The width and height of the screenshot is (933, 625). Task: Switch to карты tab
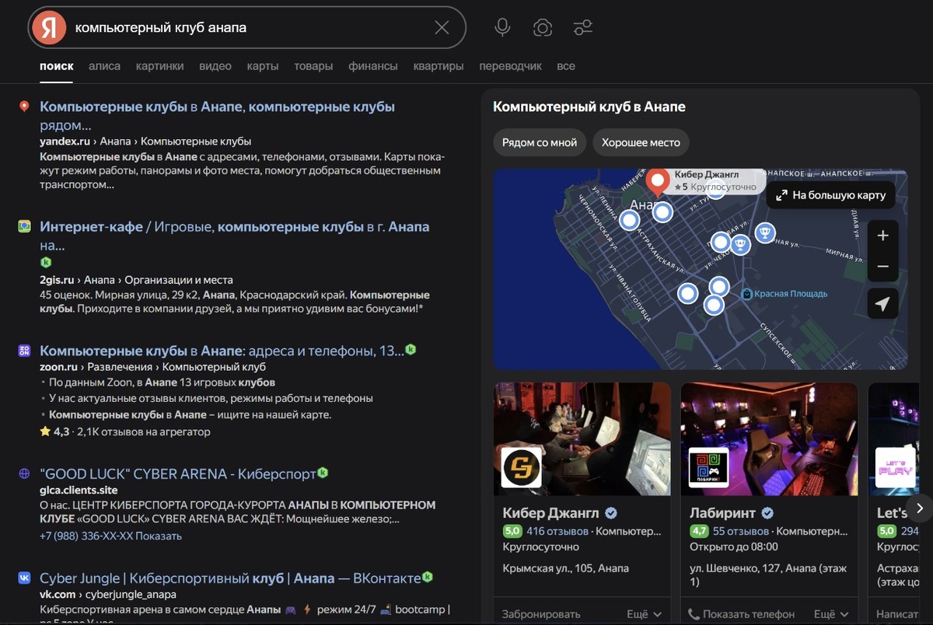[x=263, y=66]
